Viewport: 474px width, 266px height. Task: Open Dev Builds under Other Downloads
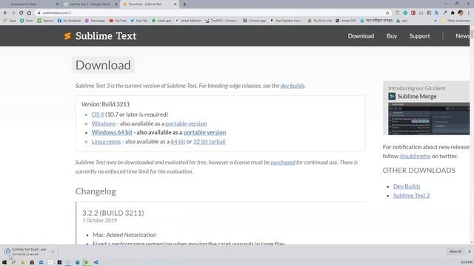pos(407,186)
